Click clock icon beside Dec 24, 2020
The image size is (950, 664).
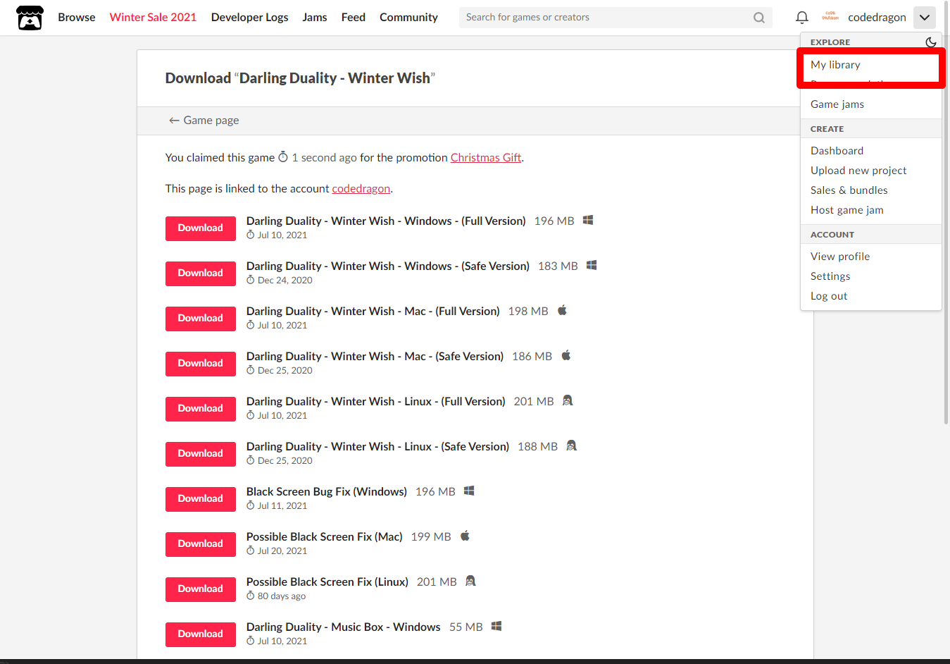click(x=250, y=280)
